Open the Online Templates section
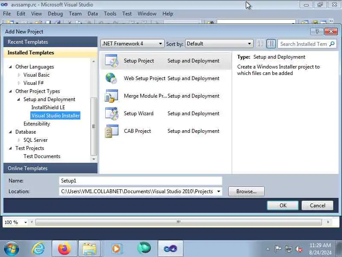Viewport: 342px width, 257px height. tap(50, 168)
